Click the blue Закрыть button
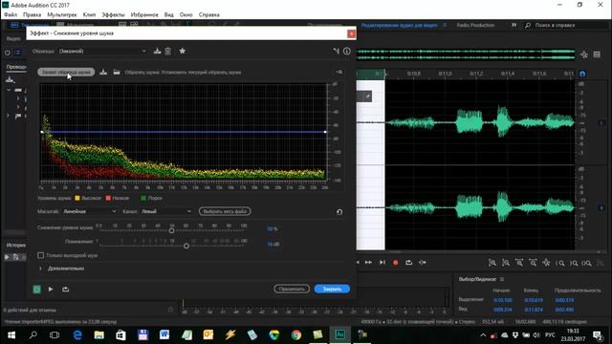The height and width of the screenshot is (344, 612). 332,289
